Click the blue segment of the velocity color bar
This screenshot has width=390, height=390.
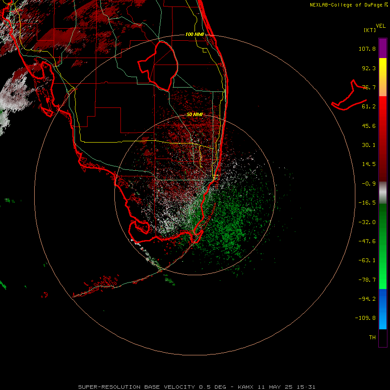(x=383, y=309)
